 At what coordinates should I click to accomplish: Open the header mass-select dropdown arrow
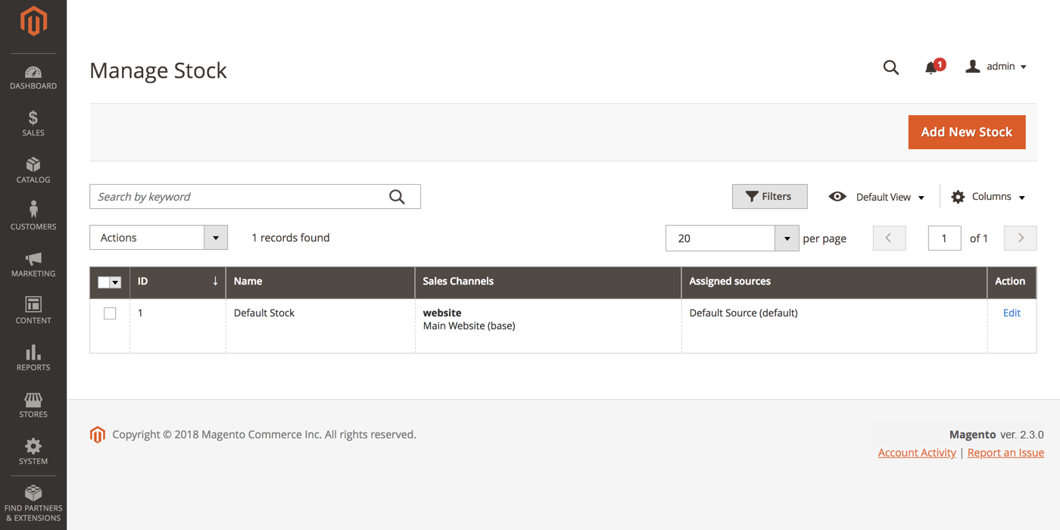(116, 282)
